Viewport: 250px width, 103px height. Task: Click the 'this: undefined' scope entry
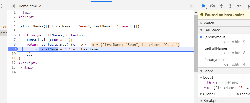click(222, 83)
